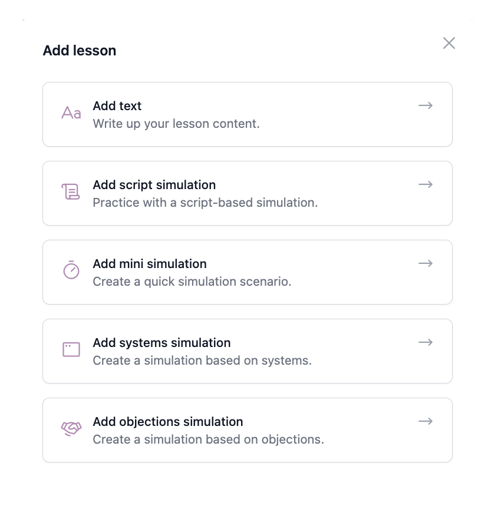Select the Aa text lesson icon

coord(70,114)
